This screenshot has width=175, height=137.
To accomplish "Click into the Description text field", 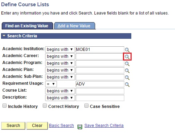I will pos(100,98).
